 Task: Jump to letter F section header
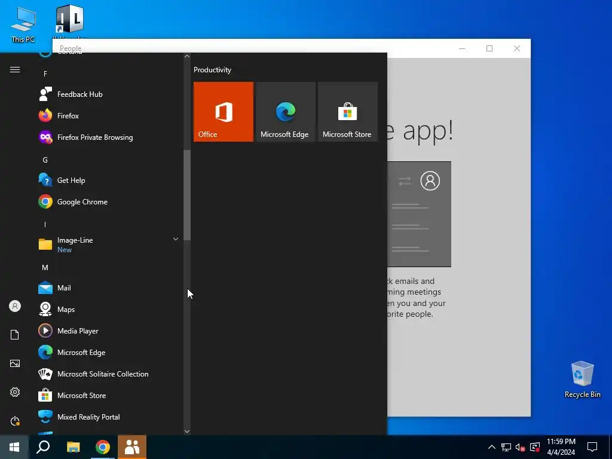[45, 74]
